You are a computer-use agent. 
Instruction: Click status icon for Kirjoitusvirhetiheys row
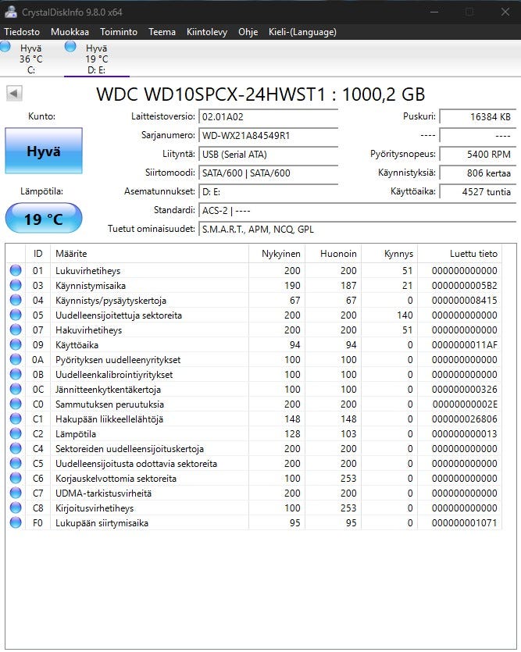click(x=16, y=508)
